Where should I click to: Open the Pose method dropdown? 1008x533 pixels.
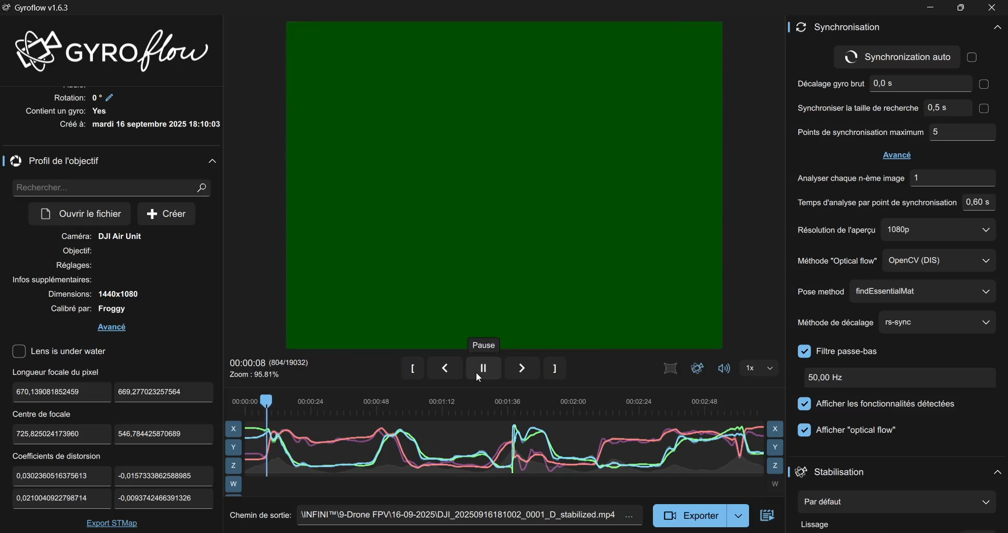923,291
